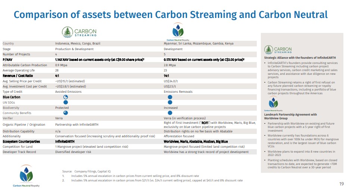
Task: Click the 'Type of Credit' label
Action: [12, 92]
